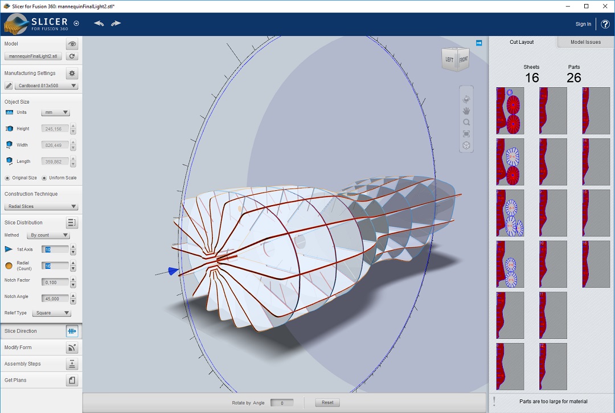
Task: Open Construction Technique Radial Slices dropdown
Action: pos(41,206)
